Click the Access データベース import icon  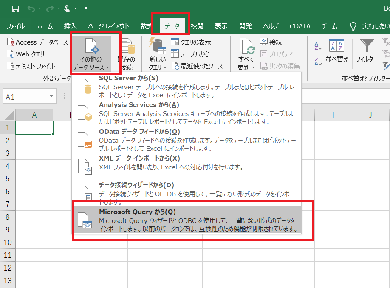tap(37, 42)
